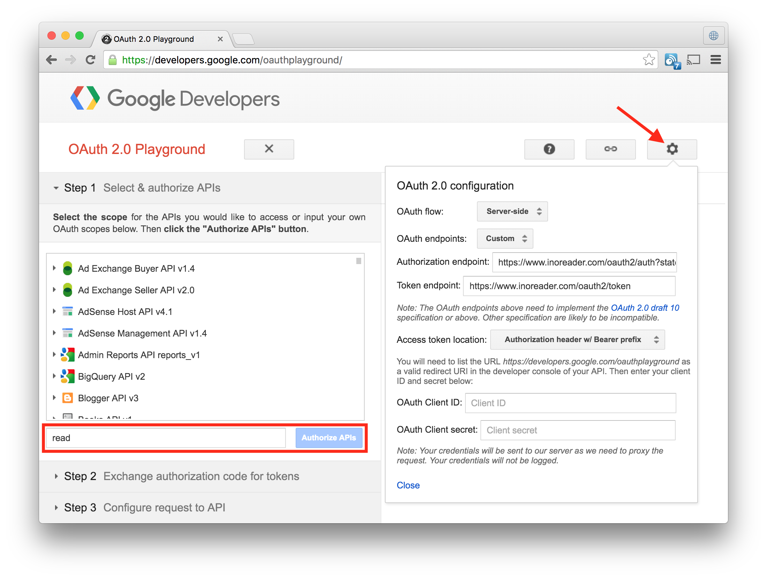Click the Token endpoint field
767x579 pixels.
point(569,286)
